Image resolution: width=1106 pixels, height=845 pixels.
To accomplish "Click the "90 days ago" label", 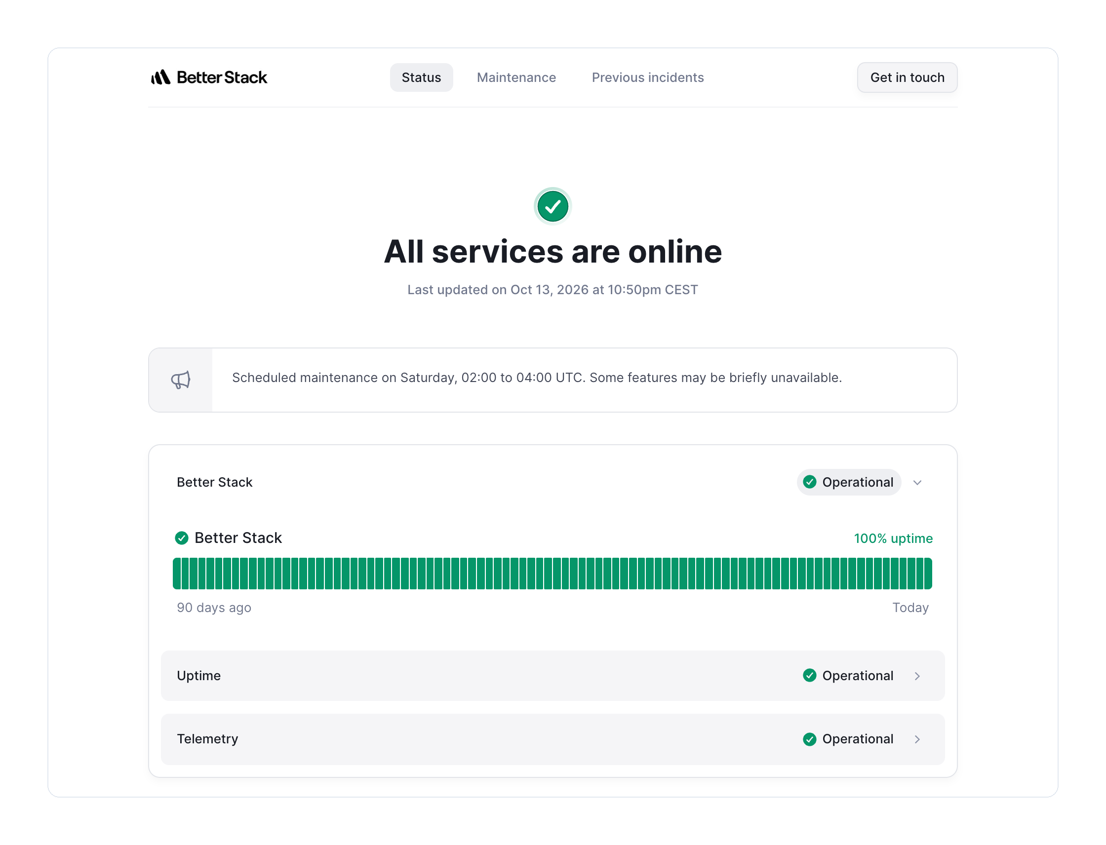I will pyautogui.click(x=214, y=608).
